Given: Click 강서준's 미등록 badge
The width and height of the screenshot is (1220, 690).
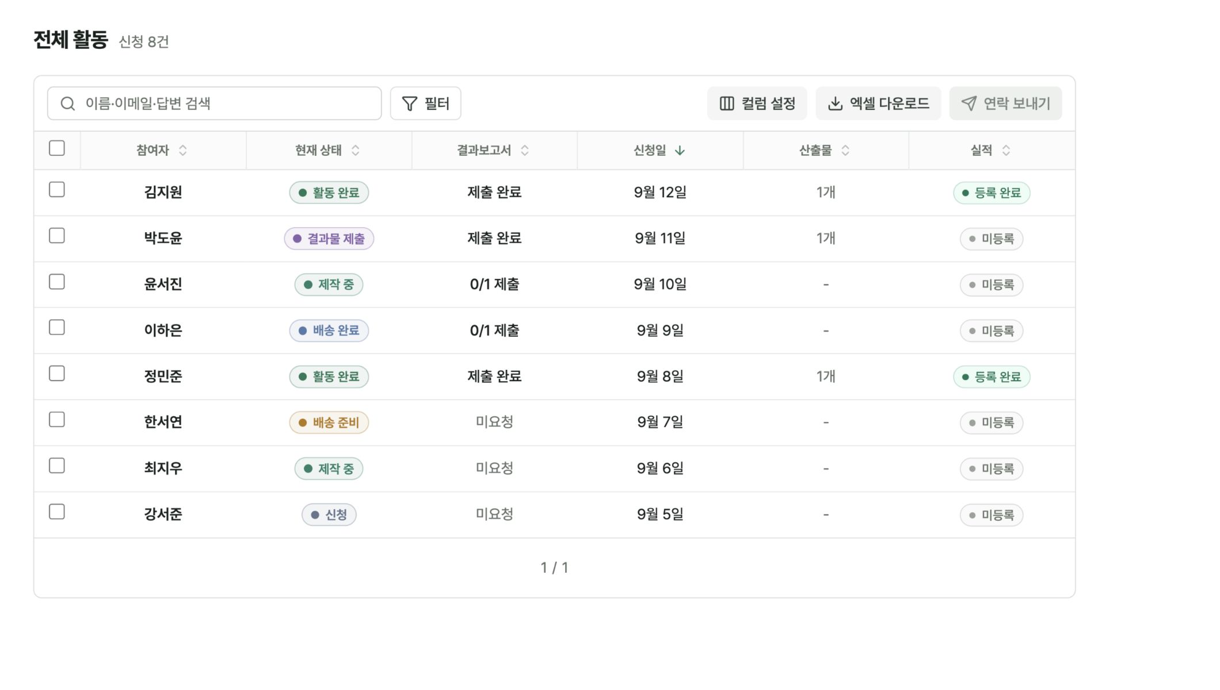Looking at the screenshot, I should [992, 515].
